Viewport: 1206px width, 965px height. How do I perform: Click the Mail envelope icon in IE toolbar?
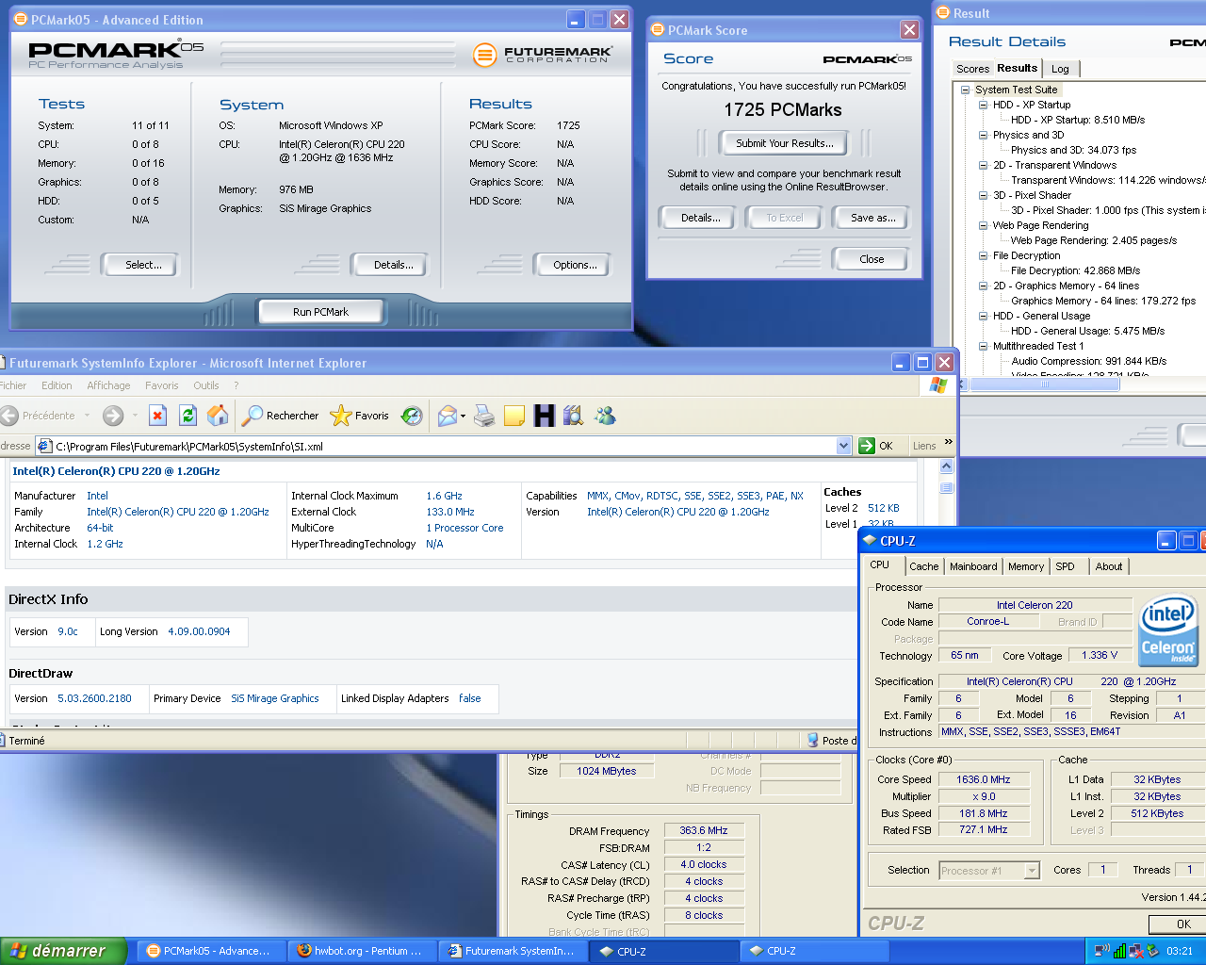click(x=448, y=416)
